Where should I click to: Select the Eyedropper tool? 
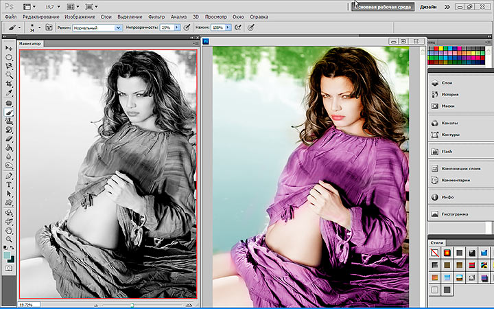[x=9, y=93]
